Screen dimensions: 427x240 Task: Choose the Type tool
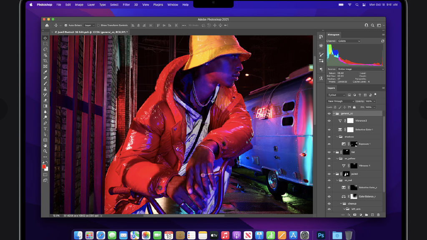coord(45,129)
